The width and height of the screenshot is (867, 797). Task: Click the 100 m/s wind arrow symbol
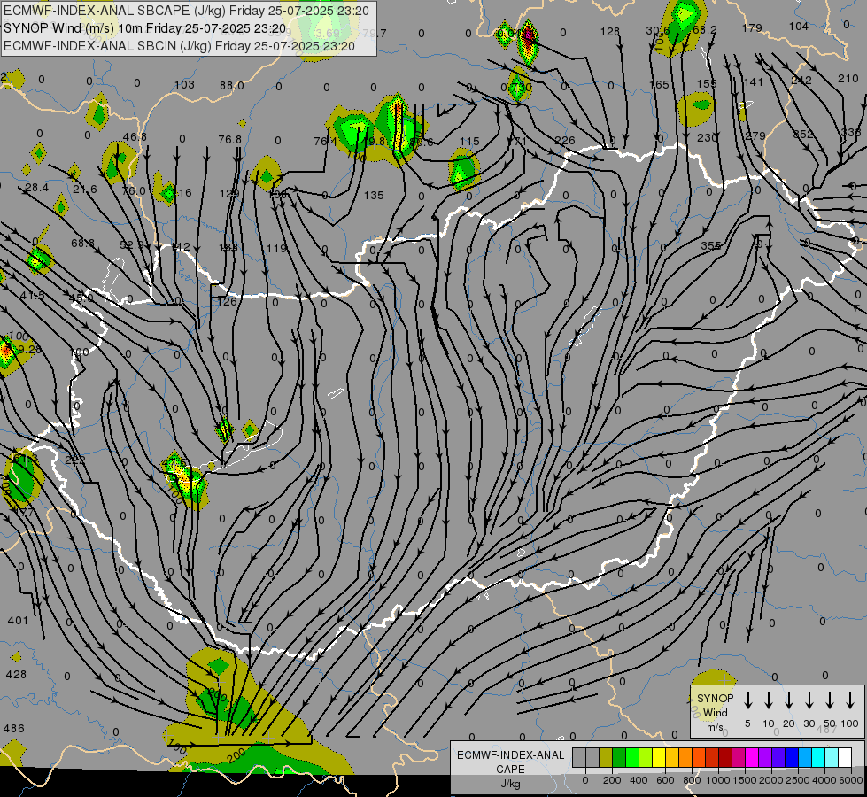pyautogui.click(x=850, y=700)
